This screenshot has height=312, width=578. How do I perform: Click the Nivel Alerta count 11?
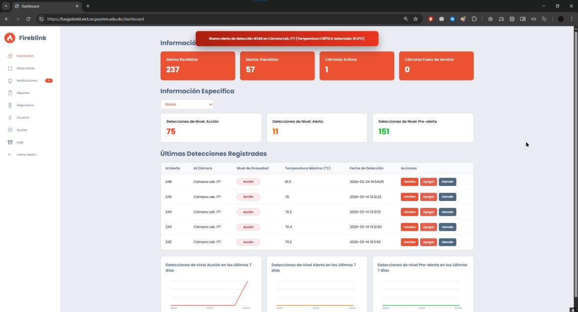pos(275,132)
